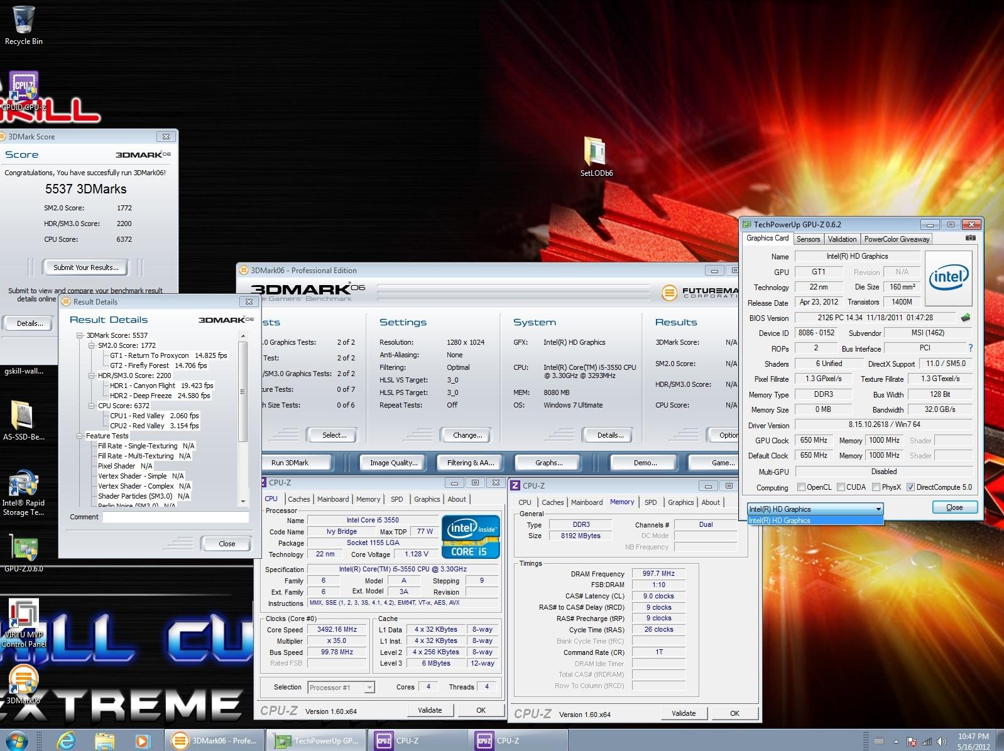Click the Action Center flag tray icon

pos(911,742)
